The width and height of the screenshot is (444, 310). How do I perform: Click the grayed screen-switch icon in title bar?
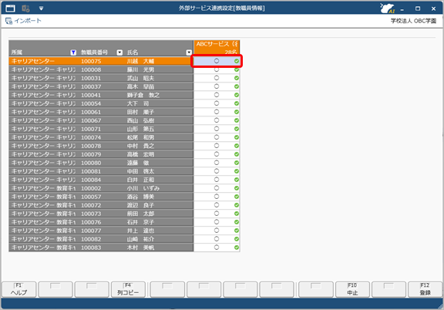click(x=25, y=8)
